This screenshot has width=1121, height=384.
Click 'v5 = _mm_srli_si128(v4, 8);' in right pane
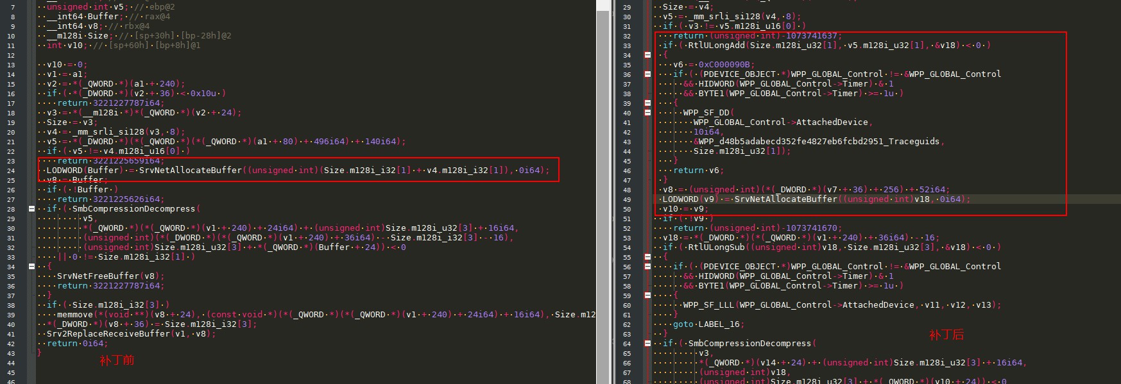tap(732, 16)
